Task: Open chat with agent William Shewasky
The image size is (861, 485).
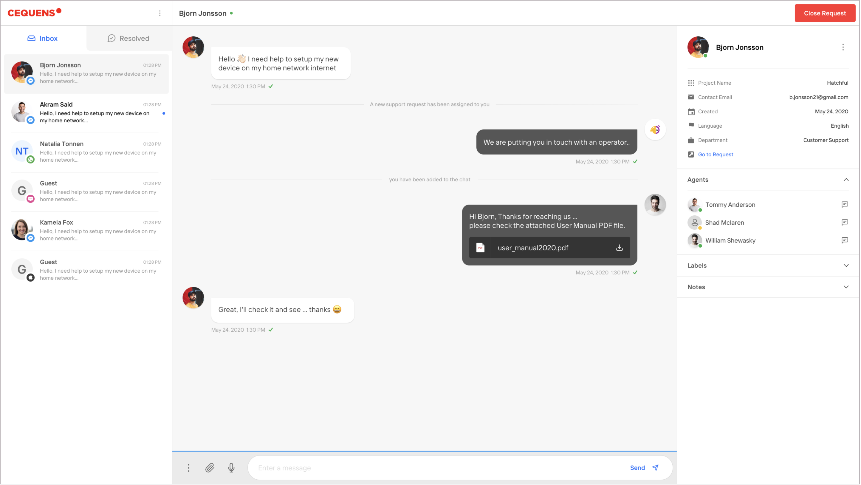Action: click(845, 240)
